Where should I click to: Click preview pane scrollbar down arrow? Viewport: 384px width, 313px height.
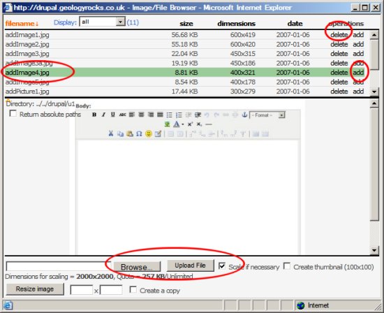click(374, 250)
